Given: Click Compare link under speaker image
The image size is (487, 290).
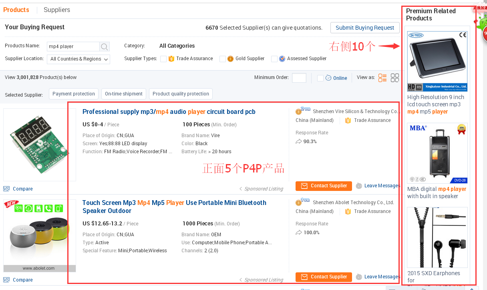Looking at the screenshot, I should (x=23, y=280).
